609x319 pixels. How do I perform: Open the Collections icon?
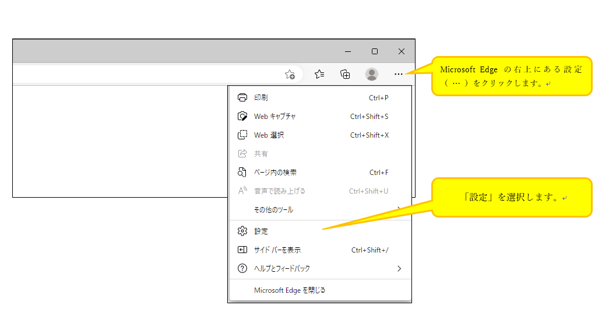coord(345,74)
